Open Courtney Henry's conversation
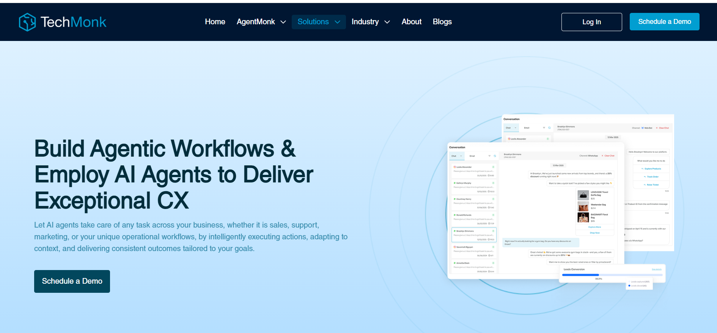Screen dimensions: 717x333 (474, 204)
